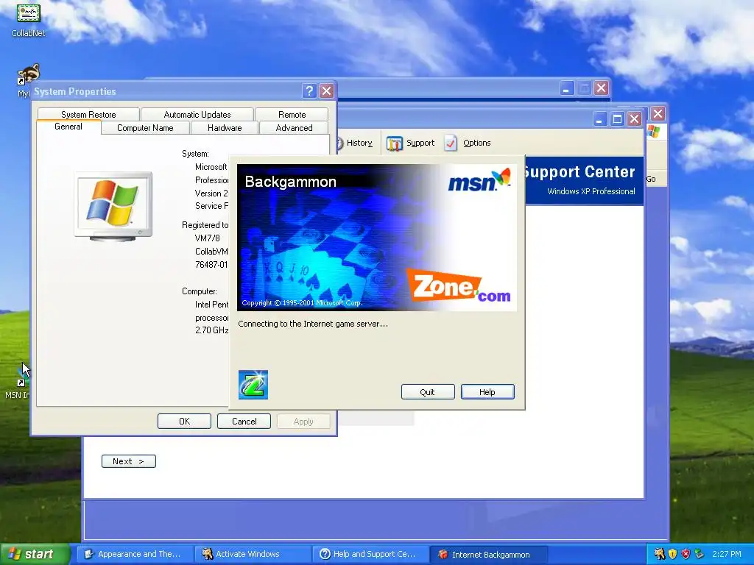Click the Windows flag logo behind the Help window
The image size is (754, 565).
[x=654, y=131]
